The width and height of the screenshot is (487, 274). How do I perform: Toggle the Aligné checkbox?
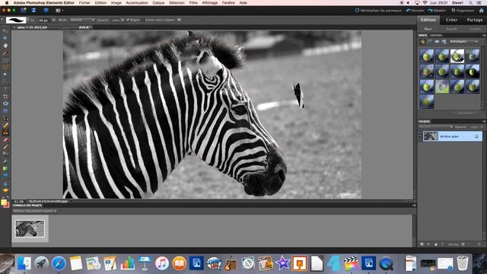point(128,20)
